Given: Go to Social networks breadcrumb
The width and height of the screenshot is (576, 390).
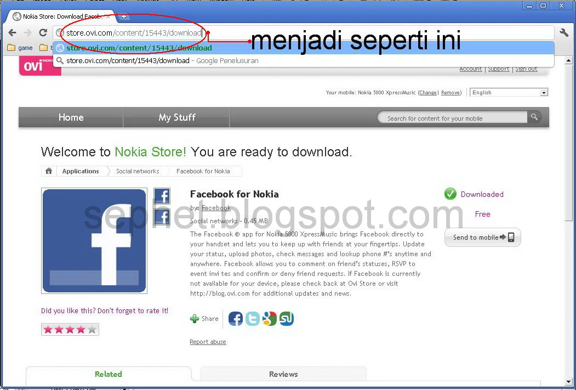Looking at the screenshot, I should click(x=138, y=171).
